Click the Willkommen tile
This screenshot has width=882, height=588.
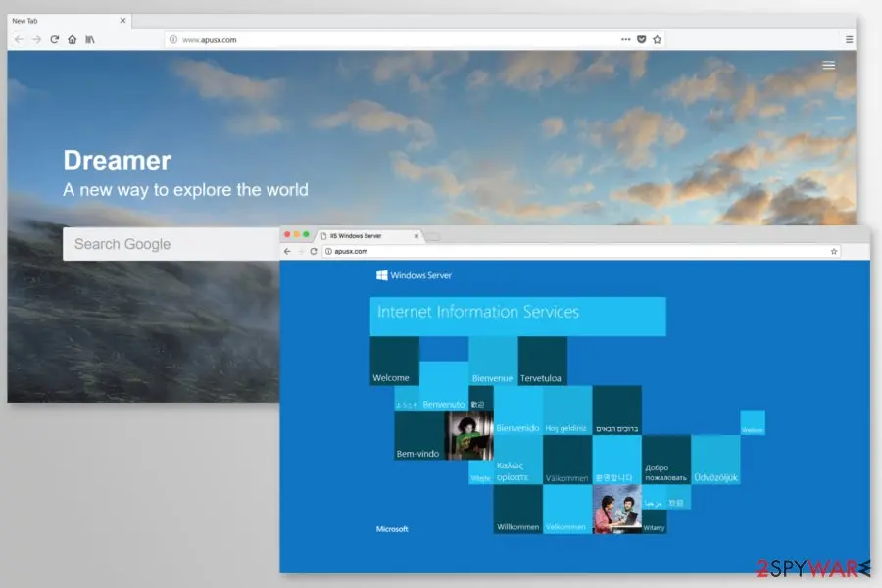tap(518, 510)
